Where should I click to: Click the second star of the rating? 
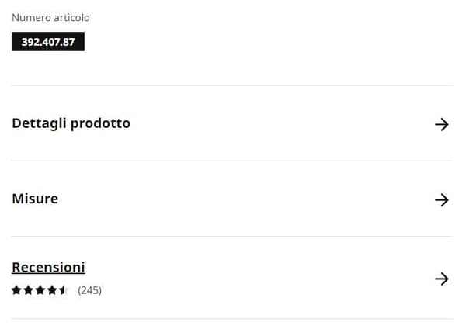28,291
